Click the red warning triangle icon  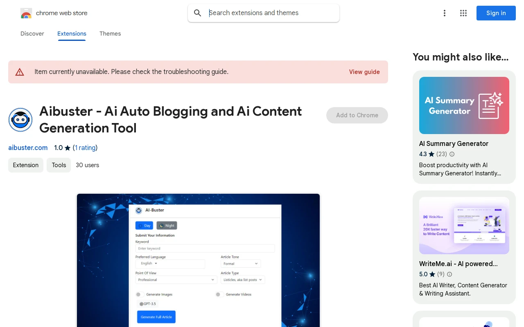click(x=20, y=72)
